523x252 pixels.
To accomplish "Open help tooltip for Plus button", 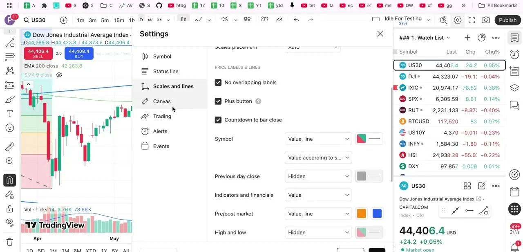I will [x=258, y=101].
